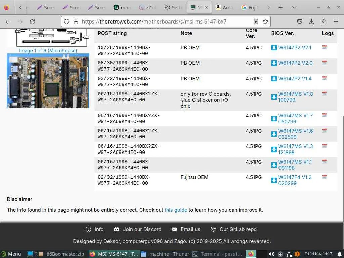Go back to the previous page
The width and height of the screenshot is (344, 258).
8,21
